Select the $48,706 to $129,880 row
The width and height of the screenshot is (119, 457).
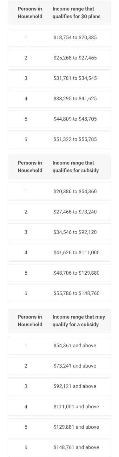[x=59, y=273]
